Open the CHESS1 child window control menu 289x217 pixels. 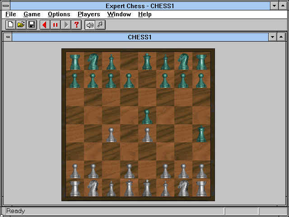click(8, 37)
